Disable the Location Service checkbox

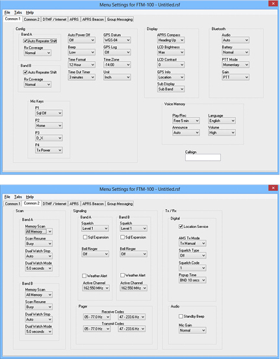(181, 227)
